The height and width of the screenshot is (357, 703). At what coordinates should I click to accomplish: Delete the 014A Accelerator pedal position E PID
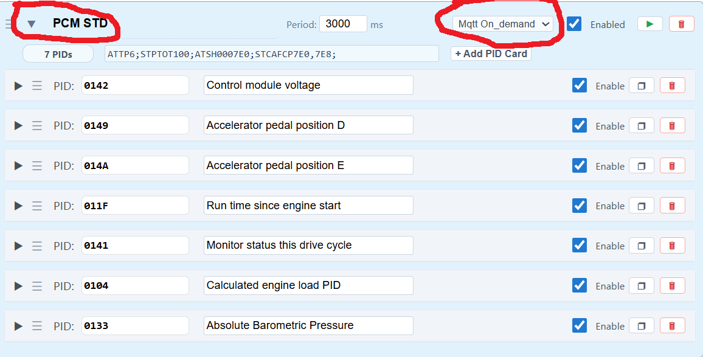point(672,166)
